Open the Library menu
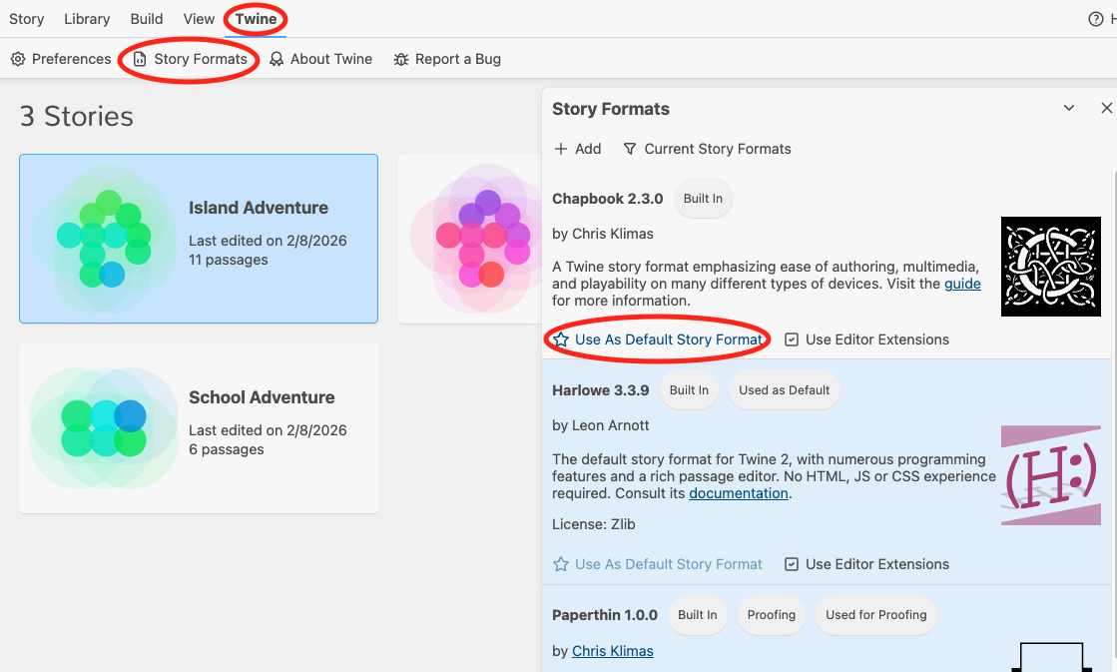This screenshot has height=672, width=1117. pyautogui.click(x=87, y=19)
